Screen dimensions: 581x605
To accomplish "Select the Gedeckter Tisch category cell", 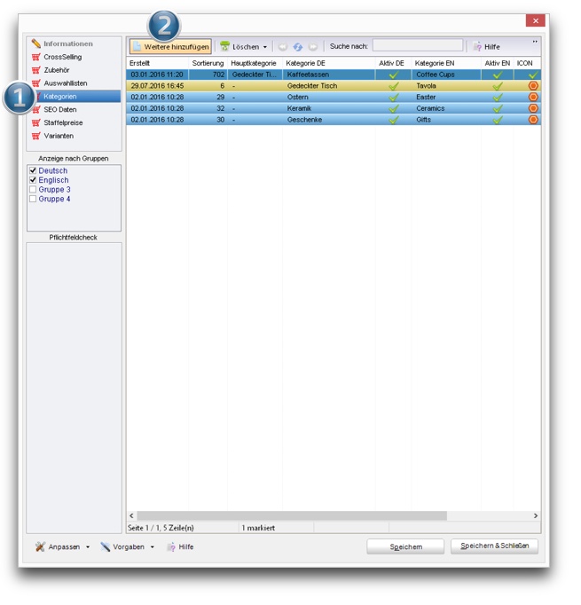I will click(x=329, y=86).
